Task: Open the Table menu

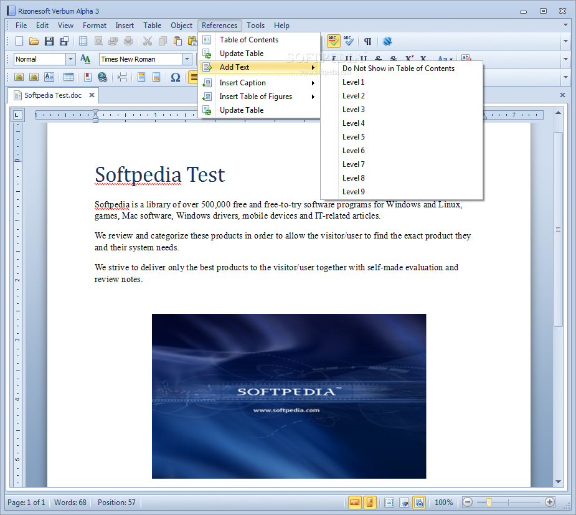Action: click(152, 26)
